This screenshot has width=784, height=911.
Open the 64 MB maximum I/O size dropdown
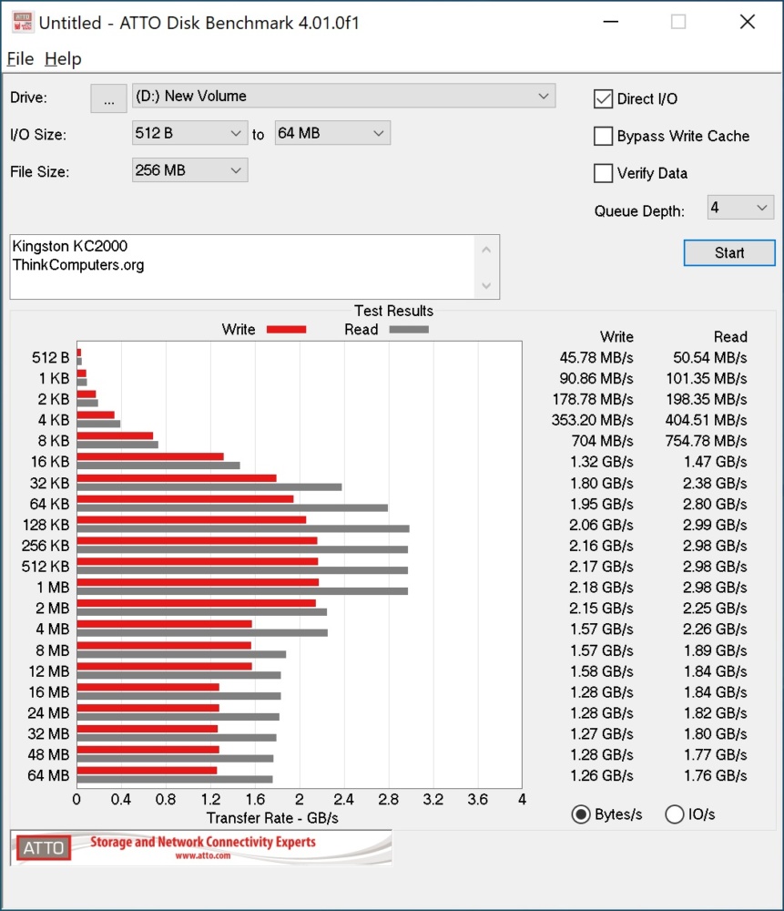pyautogui.click(x=332, y=133)
